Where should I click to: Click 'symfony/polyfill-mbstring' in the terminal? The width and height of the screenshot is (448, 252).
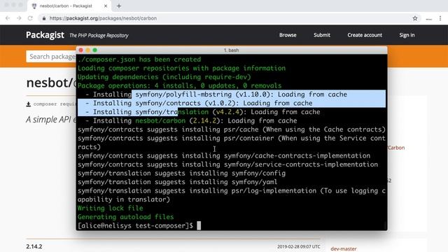click(x=183, y=94)
